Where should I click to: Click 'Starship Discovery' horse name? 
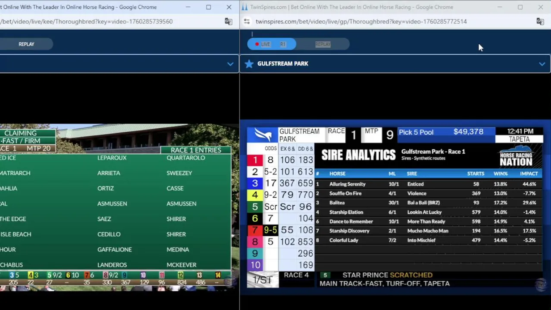pos(349,231)
